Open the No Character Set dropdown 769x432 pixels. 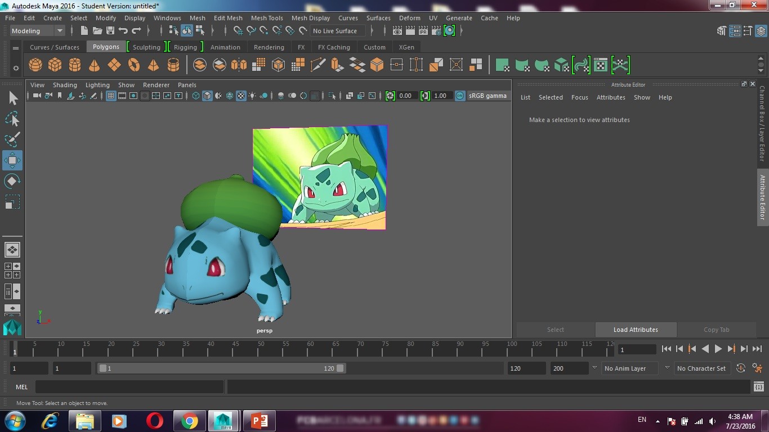point(702,368)
